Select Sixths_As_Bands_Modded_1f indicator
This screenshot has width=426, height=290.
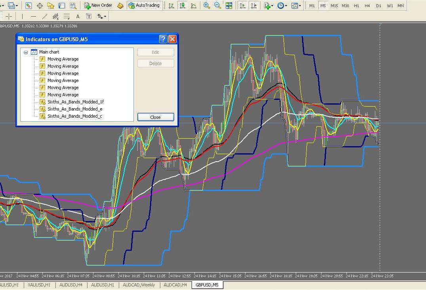tap(76, 102)
